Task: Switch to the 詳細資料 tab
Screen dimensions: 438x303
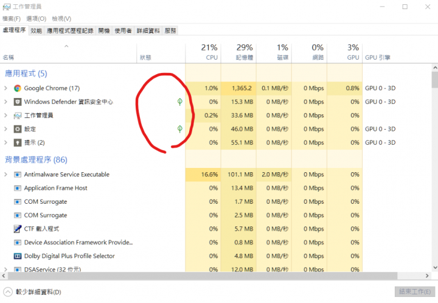Action: click(x=148, y=30)
